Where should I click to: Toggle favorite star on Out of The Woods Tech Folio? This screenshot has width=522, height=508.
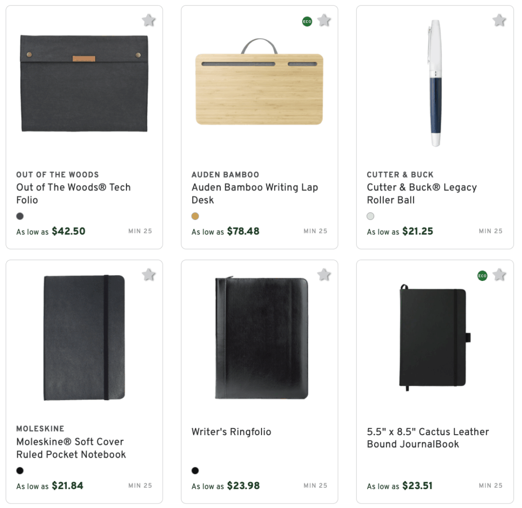coord(148,21)
